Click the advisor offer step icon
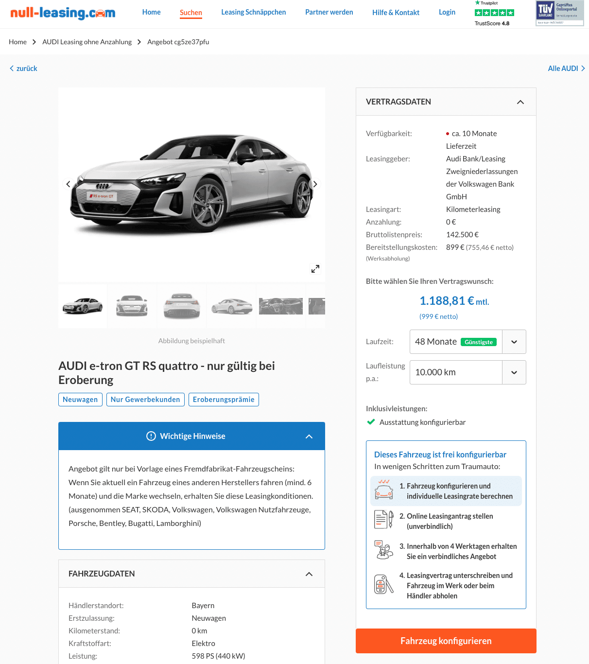589x664 pixels. pos(384,550)
